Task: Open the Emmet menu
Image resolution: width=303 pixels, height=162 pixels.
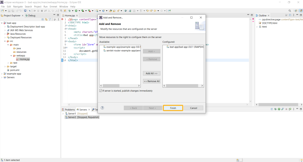Action: pyautogui.click(x=54, y=7)
